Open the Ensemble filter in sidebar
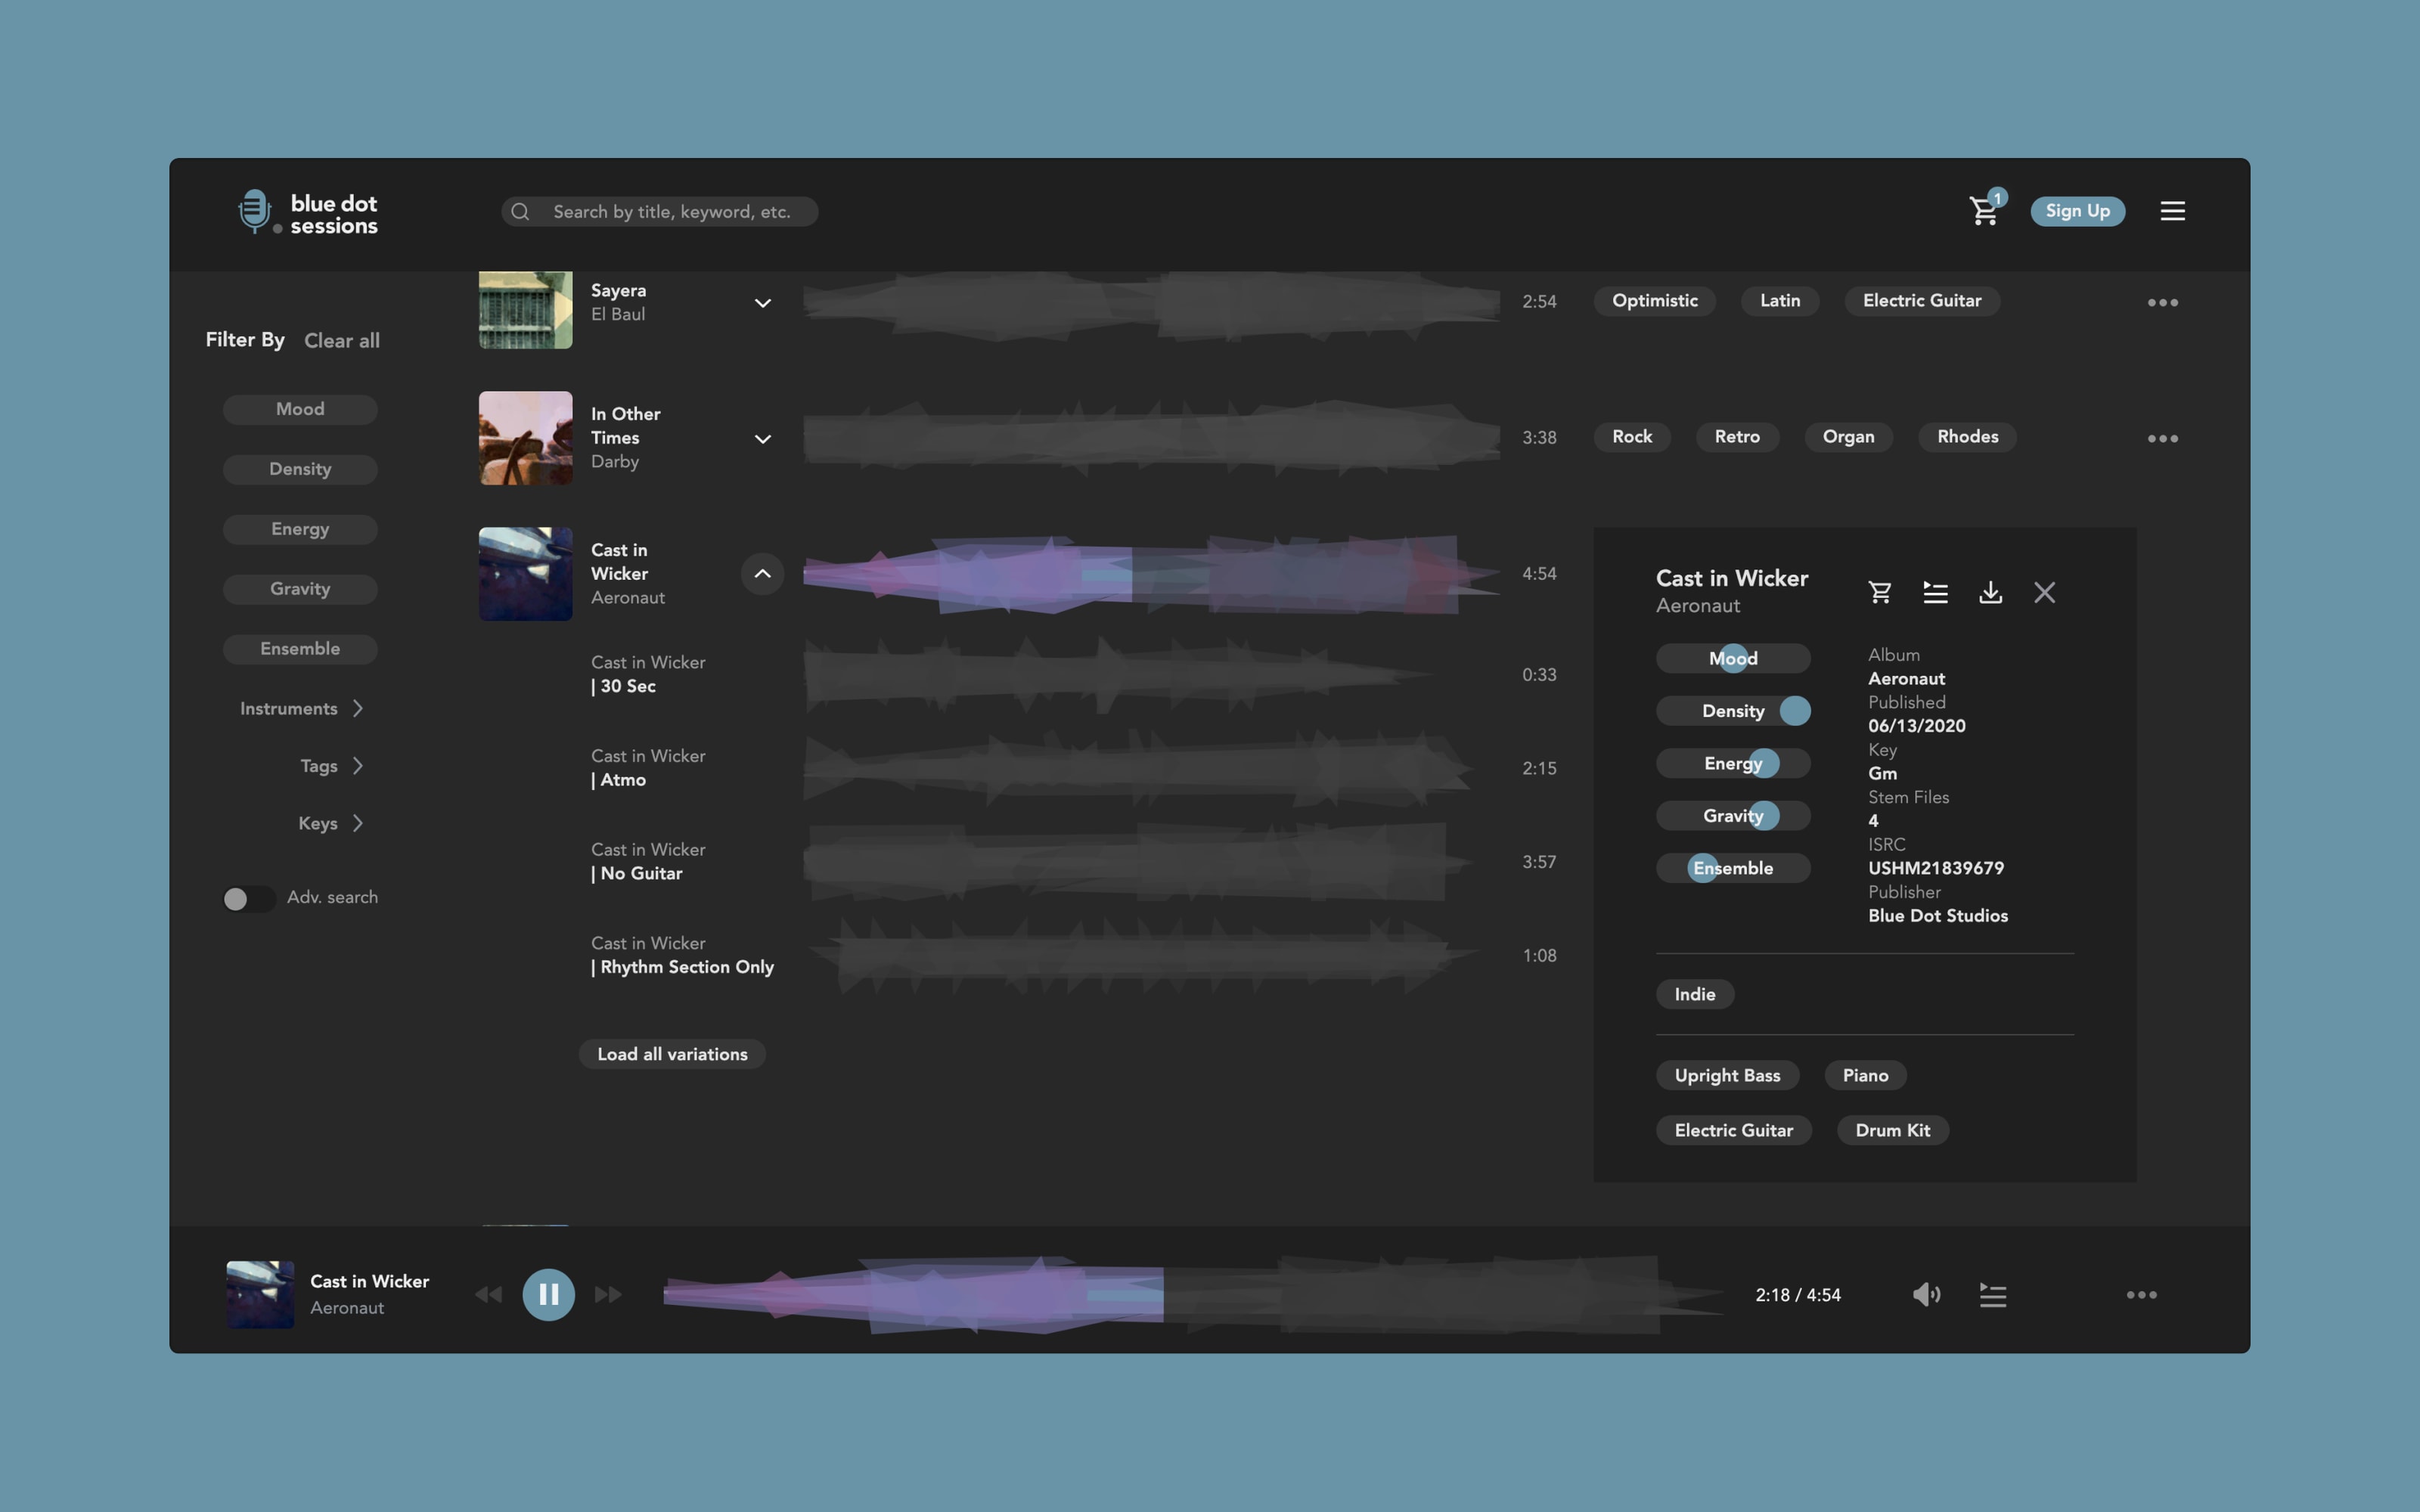 [x=300, y=649]
